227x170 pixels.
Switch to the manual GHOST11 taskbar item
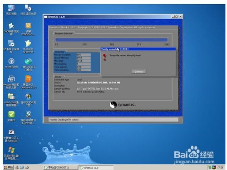(x=60, y=167)
